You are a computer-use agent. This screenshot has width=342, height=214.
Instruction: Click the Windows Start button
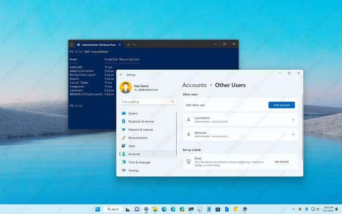pyautogui.click(x=98, y=209)
